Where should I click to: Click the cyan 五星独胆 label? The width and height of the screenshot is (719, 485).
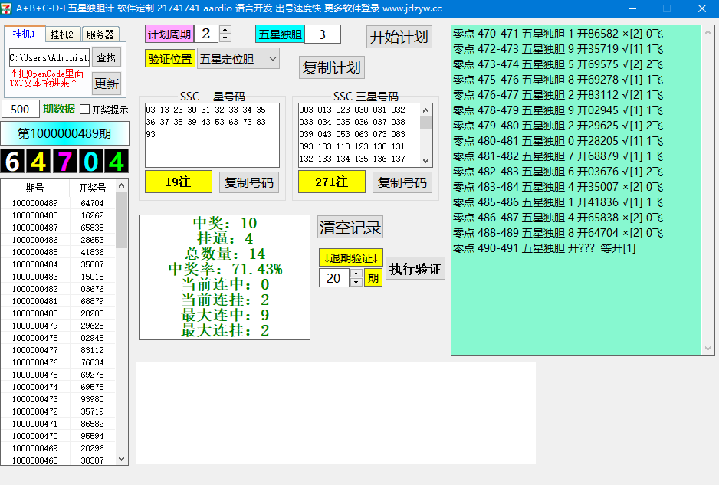point(281,34)
